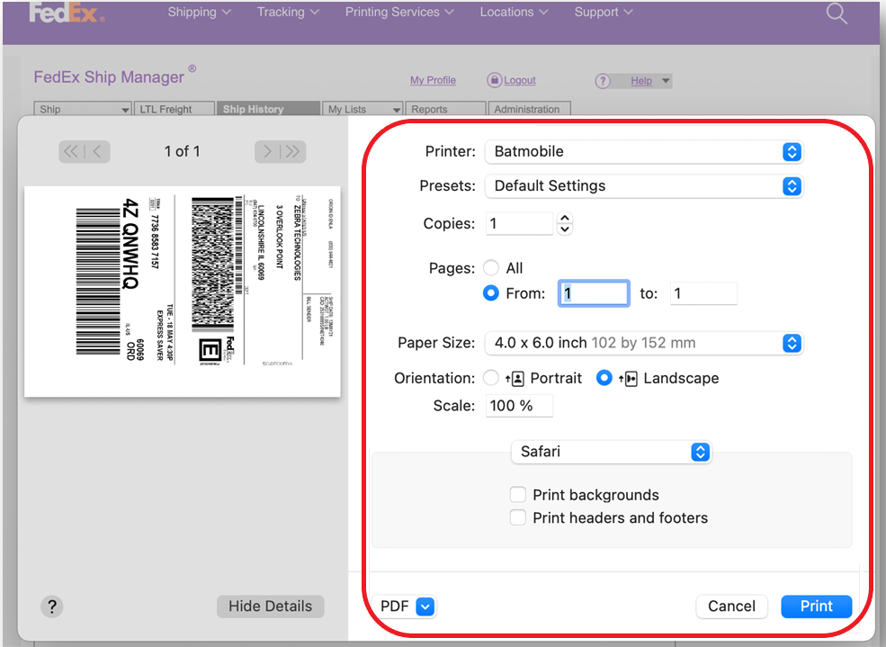Open the Printer dropdown showing Batmobile

(x=791, y=151)
